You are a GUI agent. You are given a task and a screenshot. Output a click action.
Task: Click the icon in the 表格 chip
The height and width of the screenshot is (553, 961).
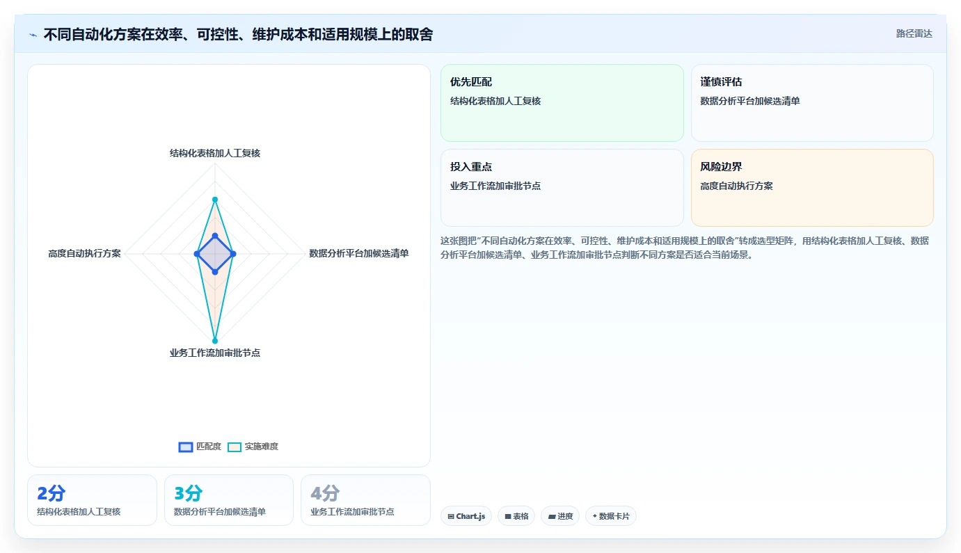(x=508, y=517)
